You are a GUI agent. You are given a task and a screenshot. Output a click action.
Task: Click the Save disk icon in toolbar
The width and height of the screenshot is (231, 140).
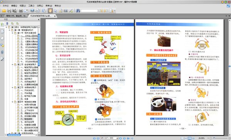9,11
